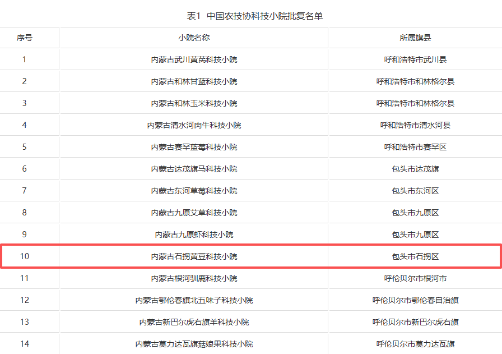
Task: Click 内蒙古和林甘蓝科技小院 cell
Action: click(x=194, y=81)
